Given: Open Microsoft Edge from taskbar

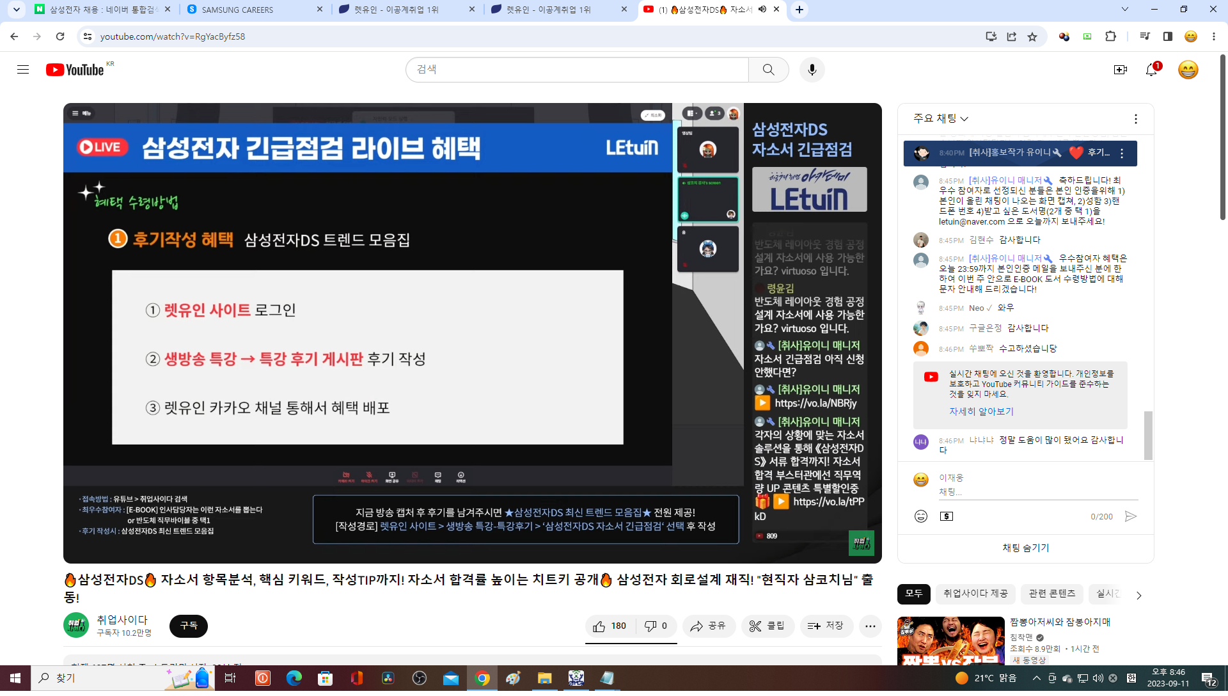Looking at the screenshot, I should click(x=294, y=678).
